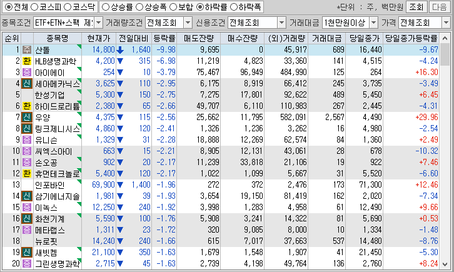Select the 하락폭 radio button
The height and width of the screenshot is (272, 454).
[234, 7]
